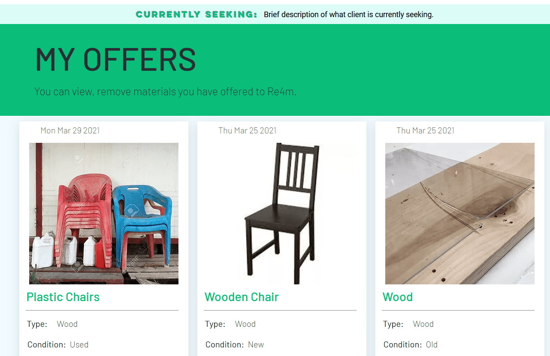Image resolution: width=550 pixels, height=356 pixels.
Task: Open the Wooden Chair offer title
Action: (x=242, y=297)
